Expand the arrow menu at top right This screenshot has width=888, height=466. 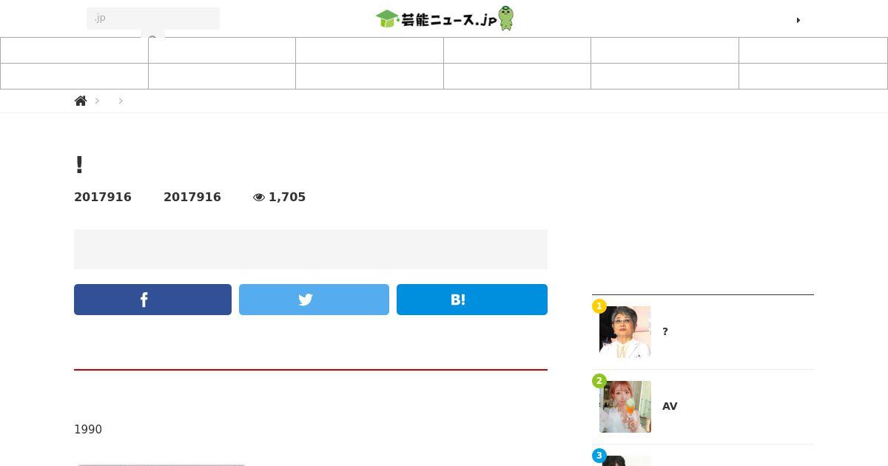pyautogui.click(x=798, y=20)
